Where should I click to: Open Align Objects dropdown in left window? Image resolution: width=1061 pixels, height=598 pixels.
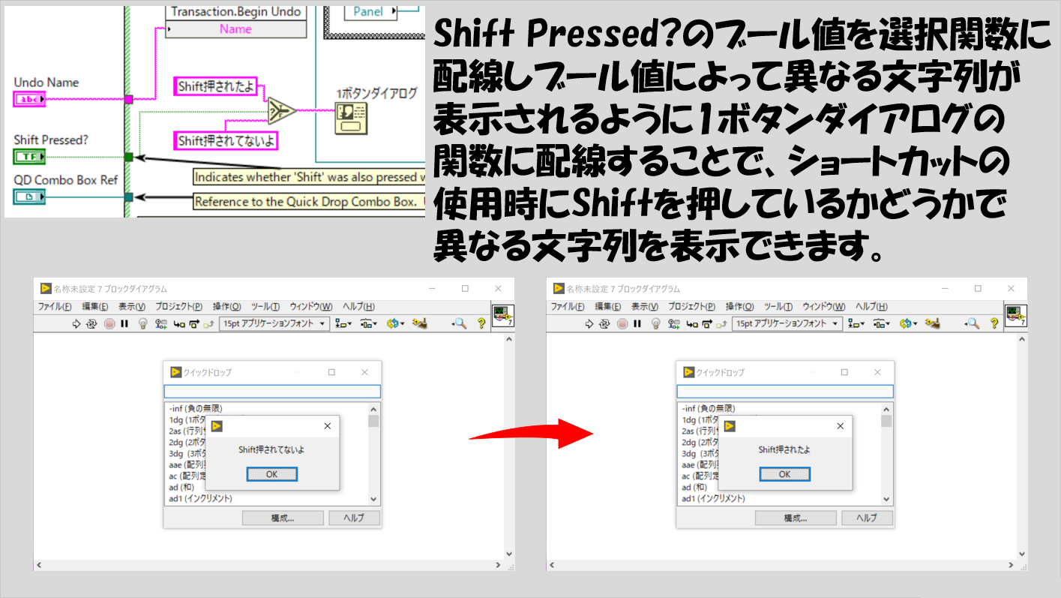point(343,323)
